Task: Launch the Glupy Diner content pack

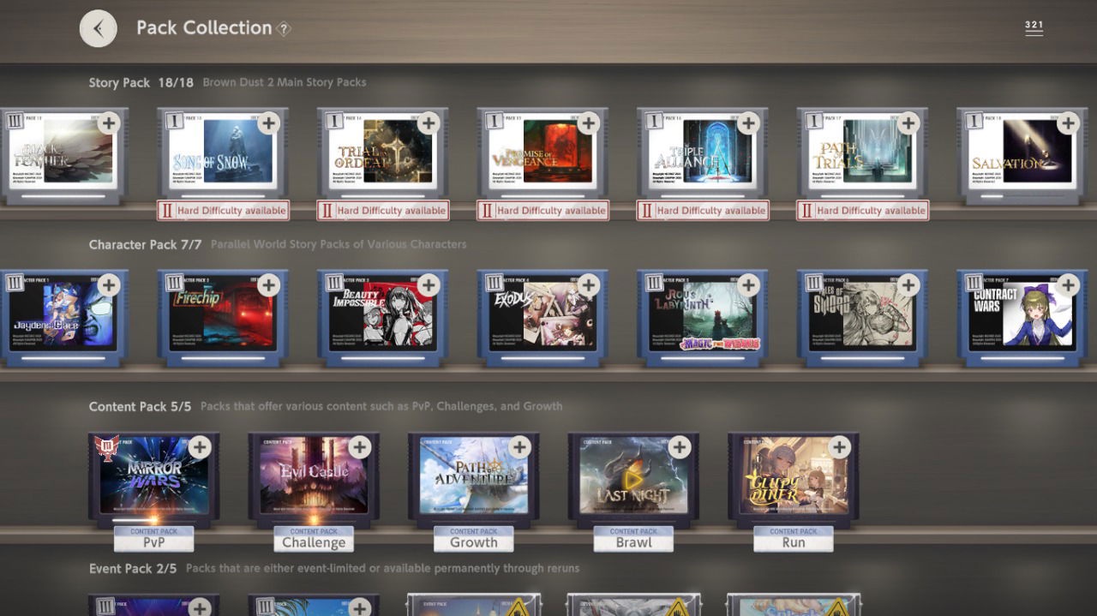Action: pyautogui.click(x=794, y=480)
